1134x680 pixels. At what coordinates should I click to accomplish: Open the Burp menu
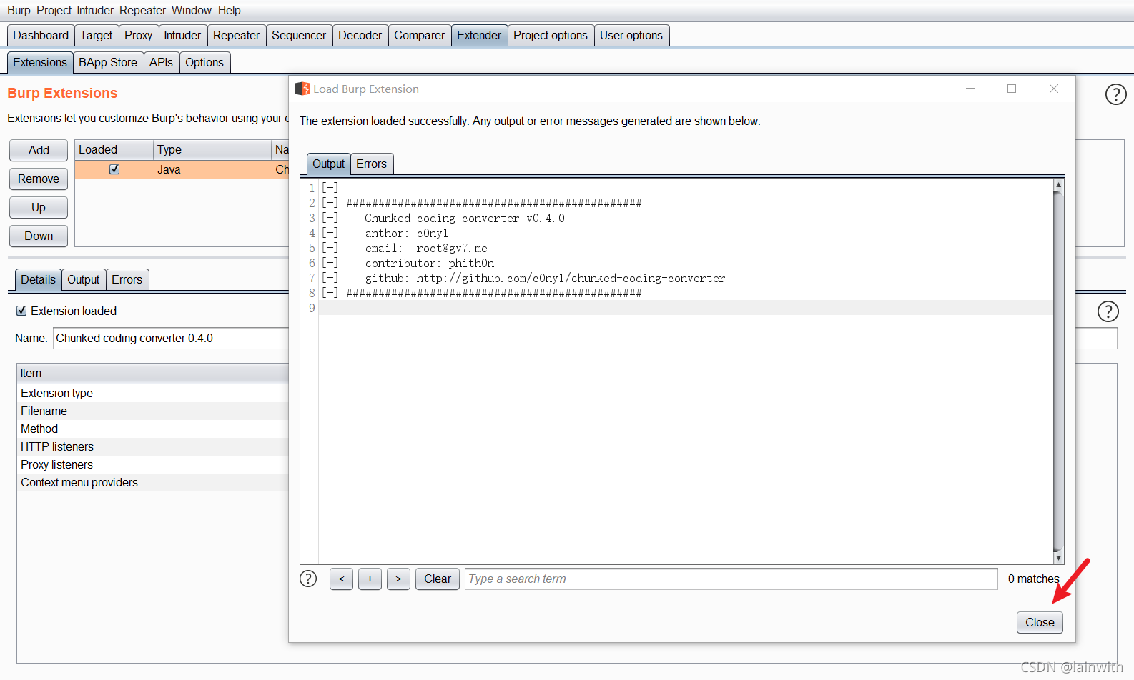pos(19,10)
